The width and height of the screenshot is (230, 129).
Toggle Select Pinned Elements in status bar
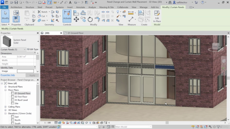202,127
